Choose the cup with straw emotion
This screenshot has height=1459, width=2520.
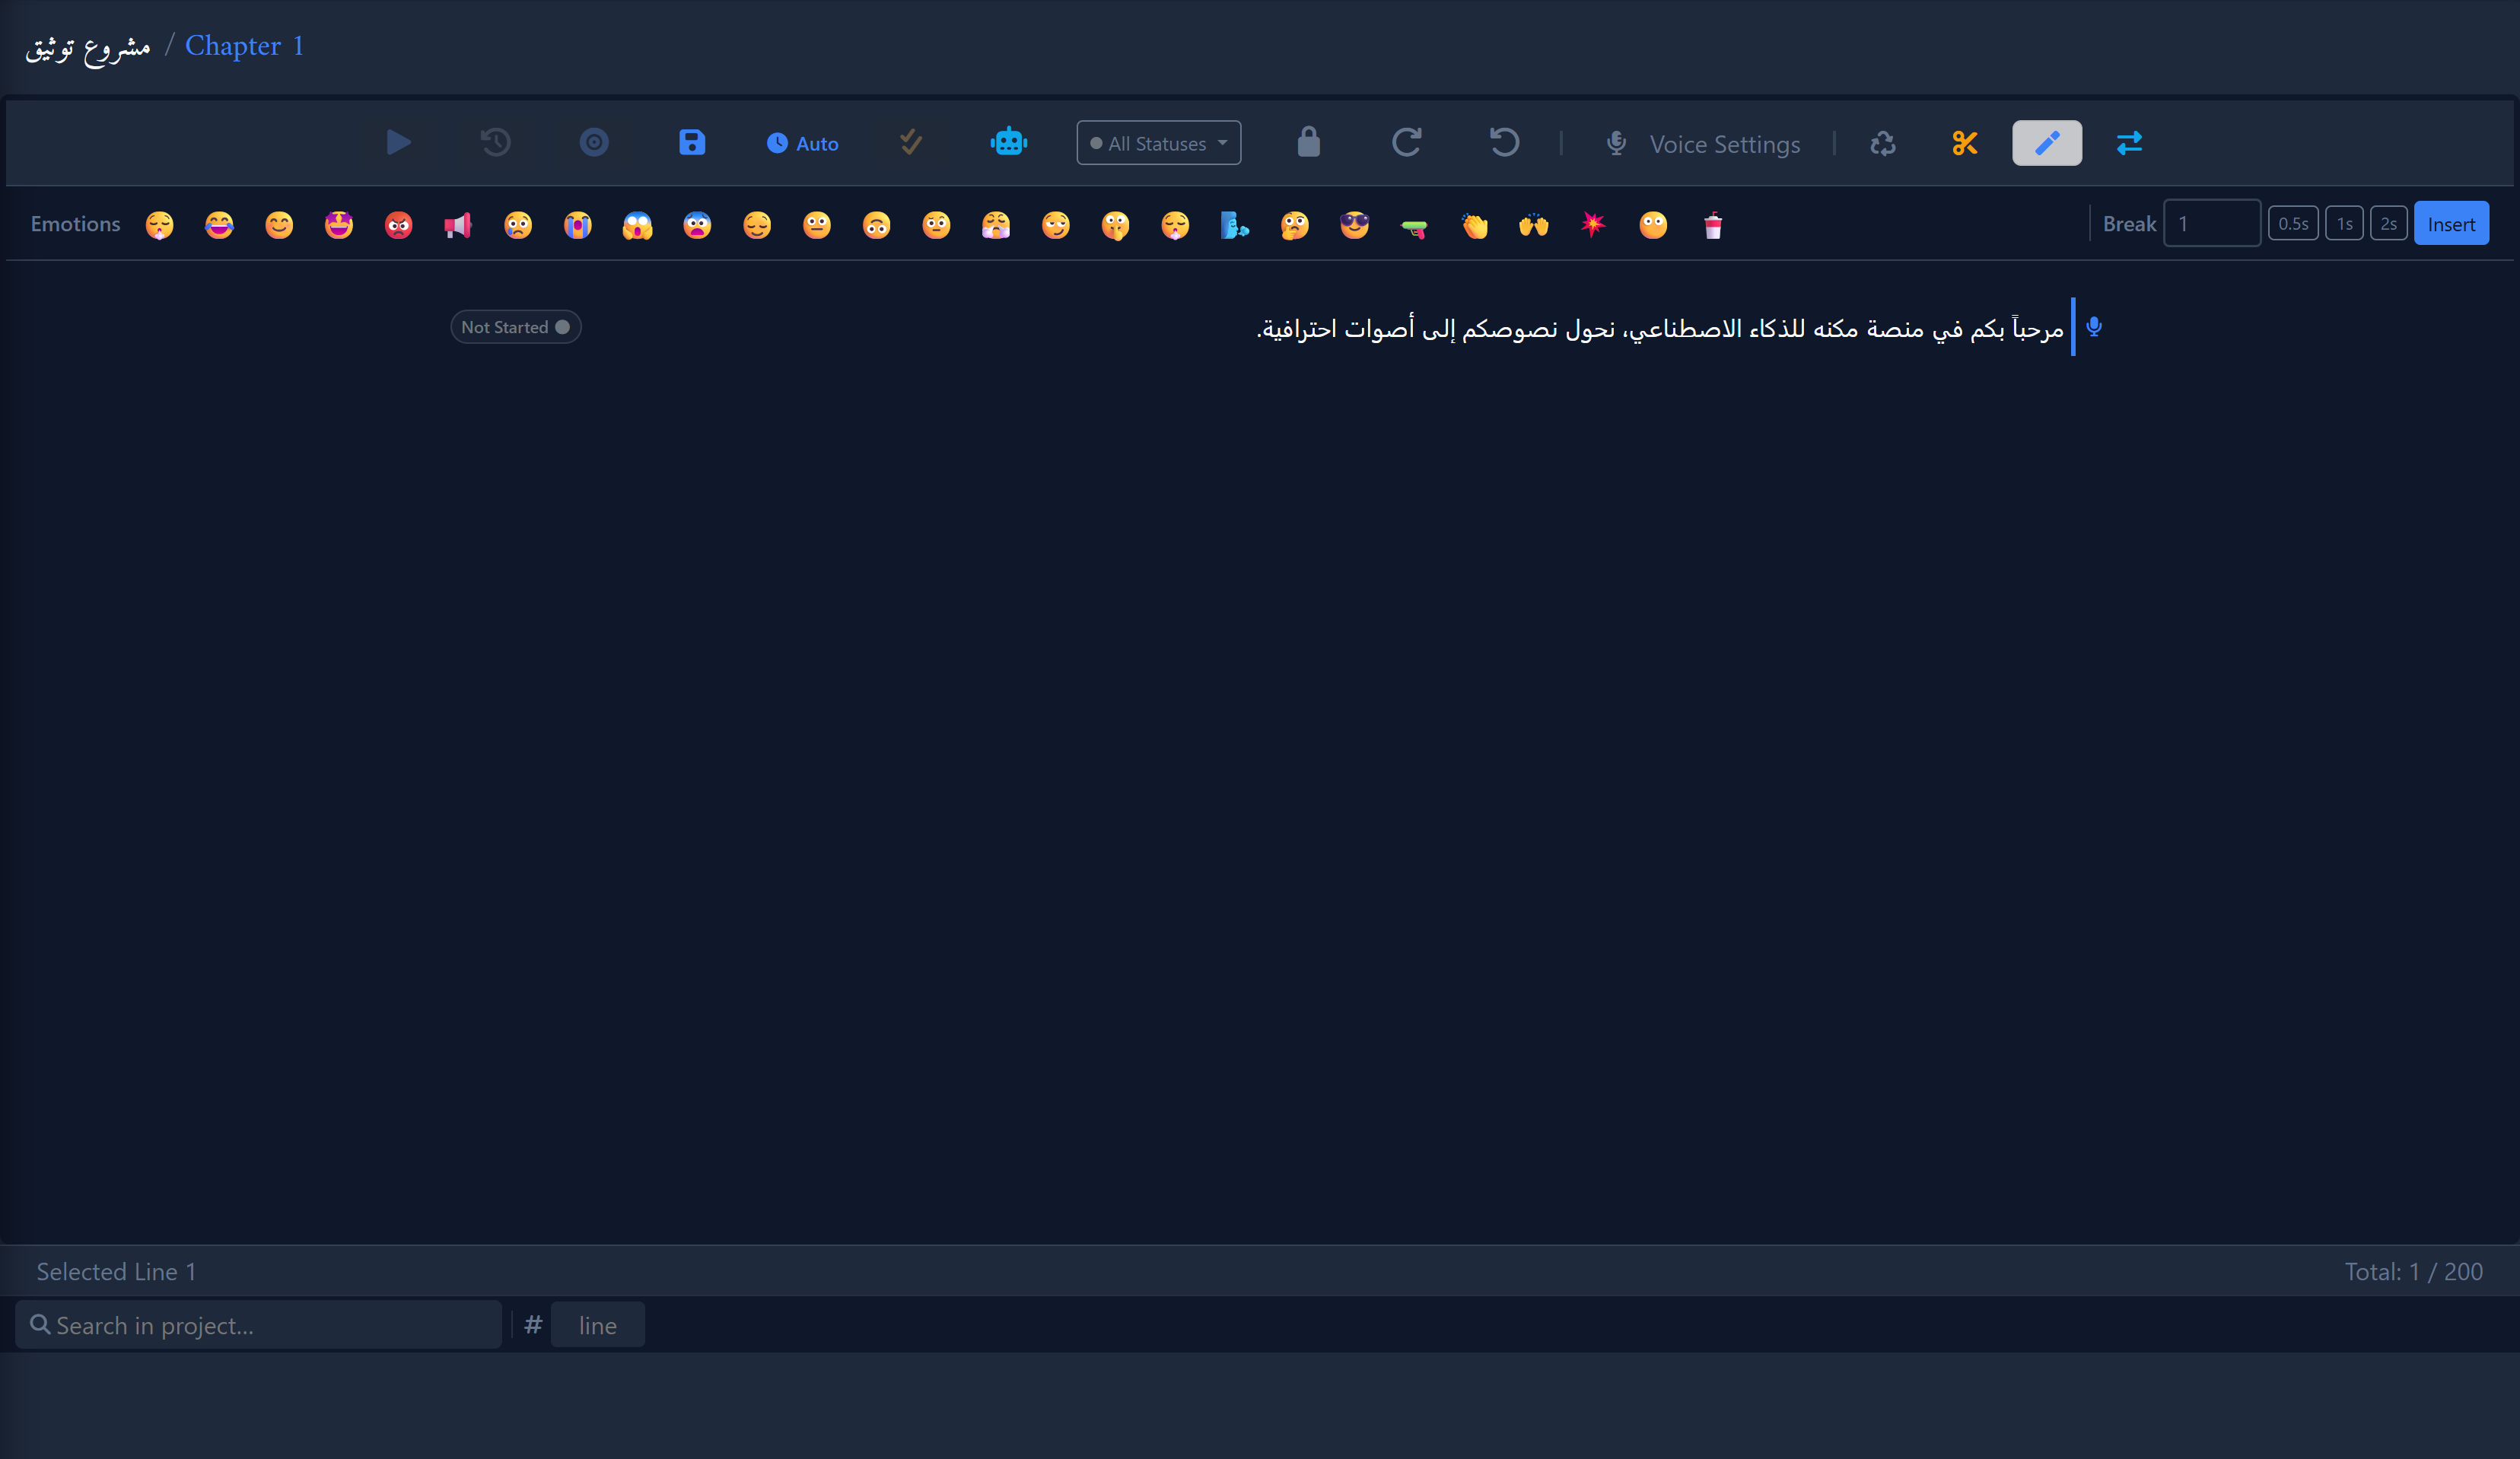click(1713, 225)
